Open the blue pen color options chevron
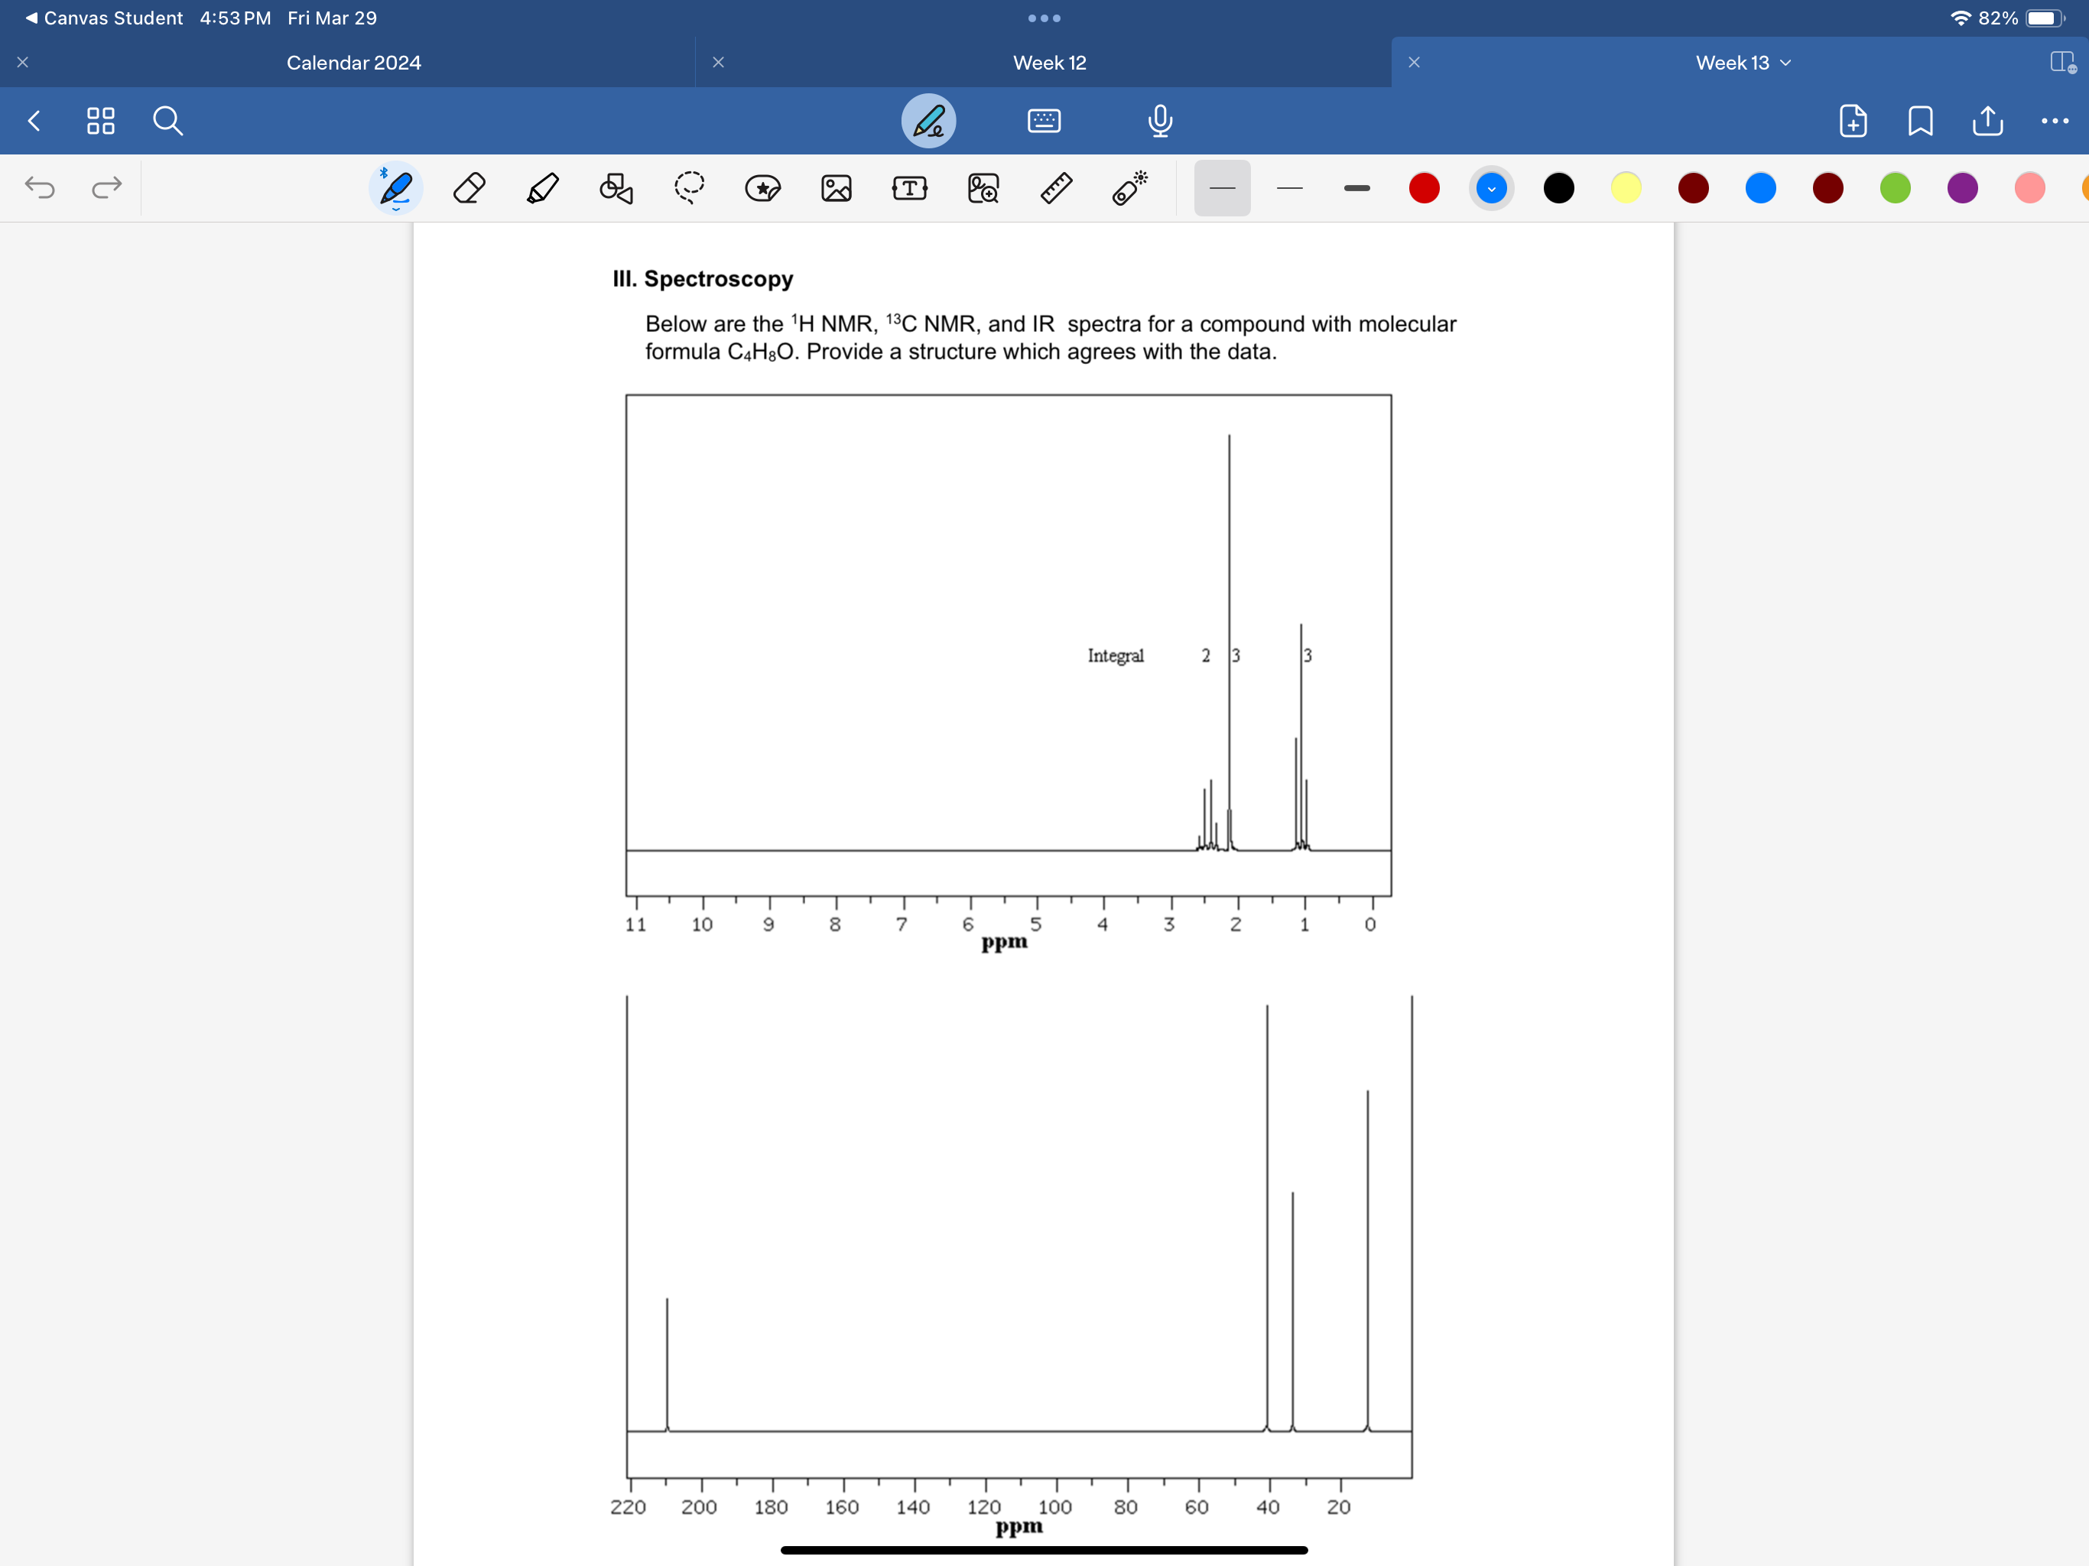Image resolution: width=2089 pixels, height=1566 pixels. click(1491, 188)
